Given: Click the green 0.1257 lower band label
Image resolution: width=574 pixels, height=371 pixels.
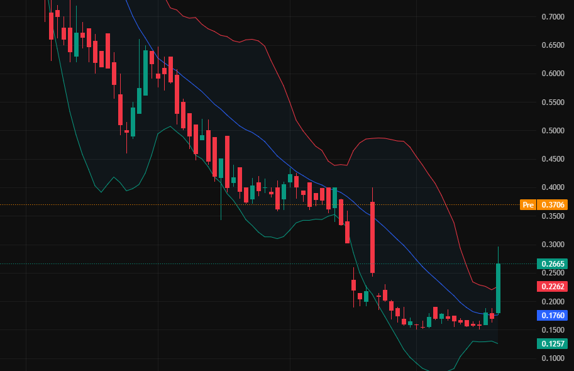Looking at the screenshot, I should click(x=553, y=343).
